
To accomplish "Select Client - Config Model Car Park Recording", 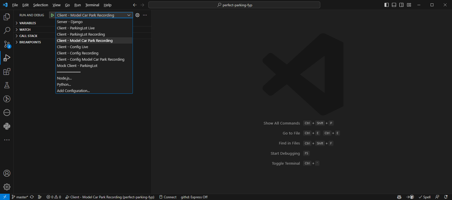I will pos(94,59).
